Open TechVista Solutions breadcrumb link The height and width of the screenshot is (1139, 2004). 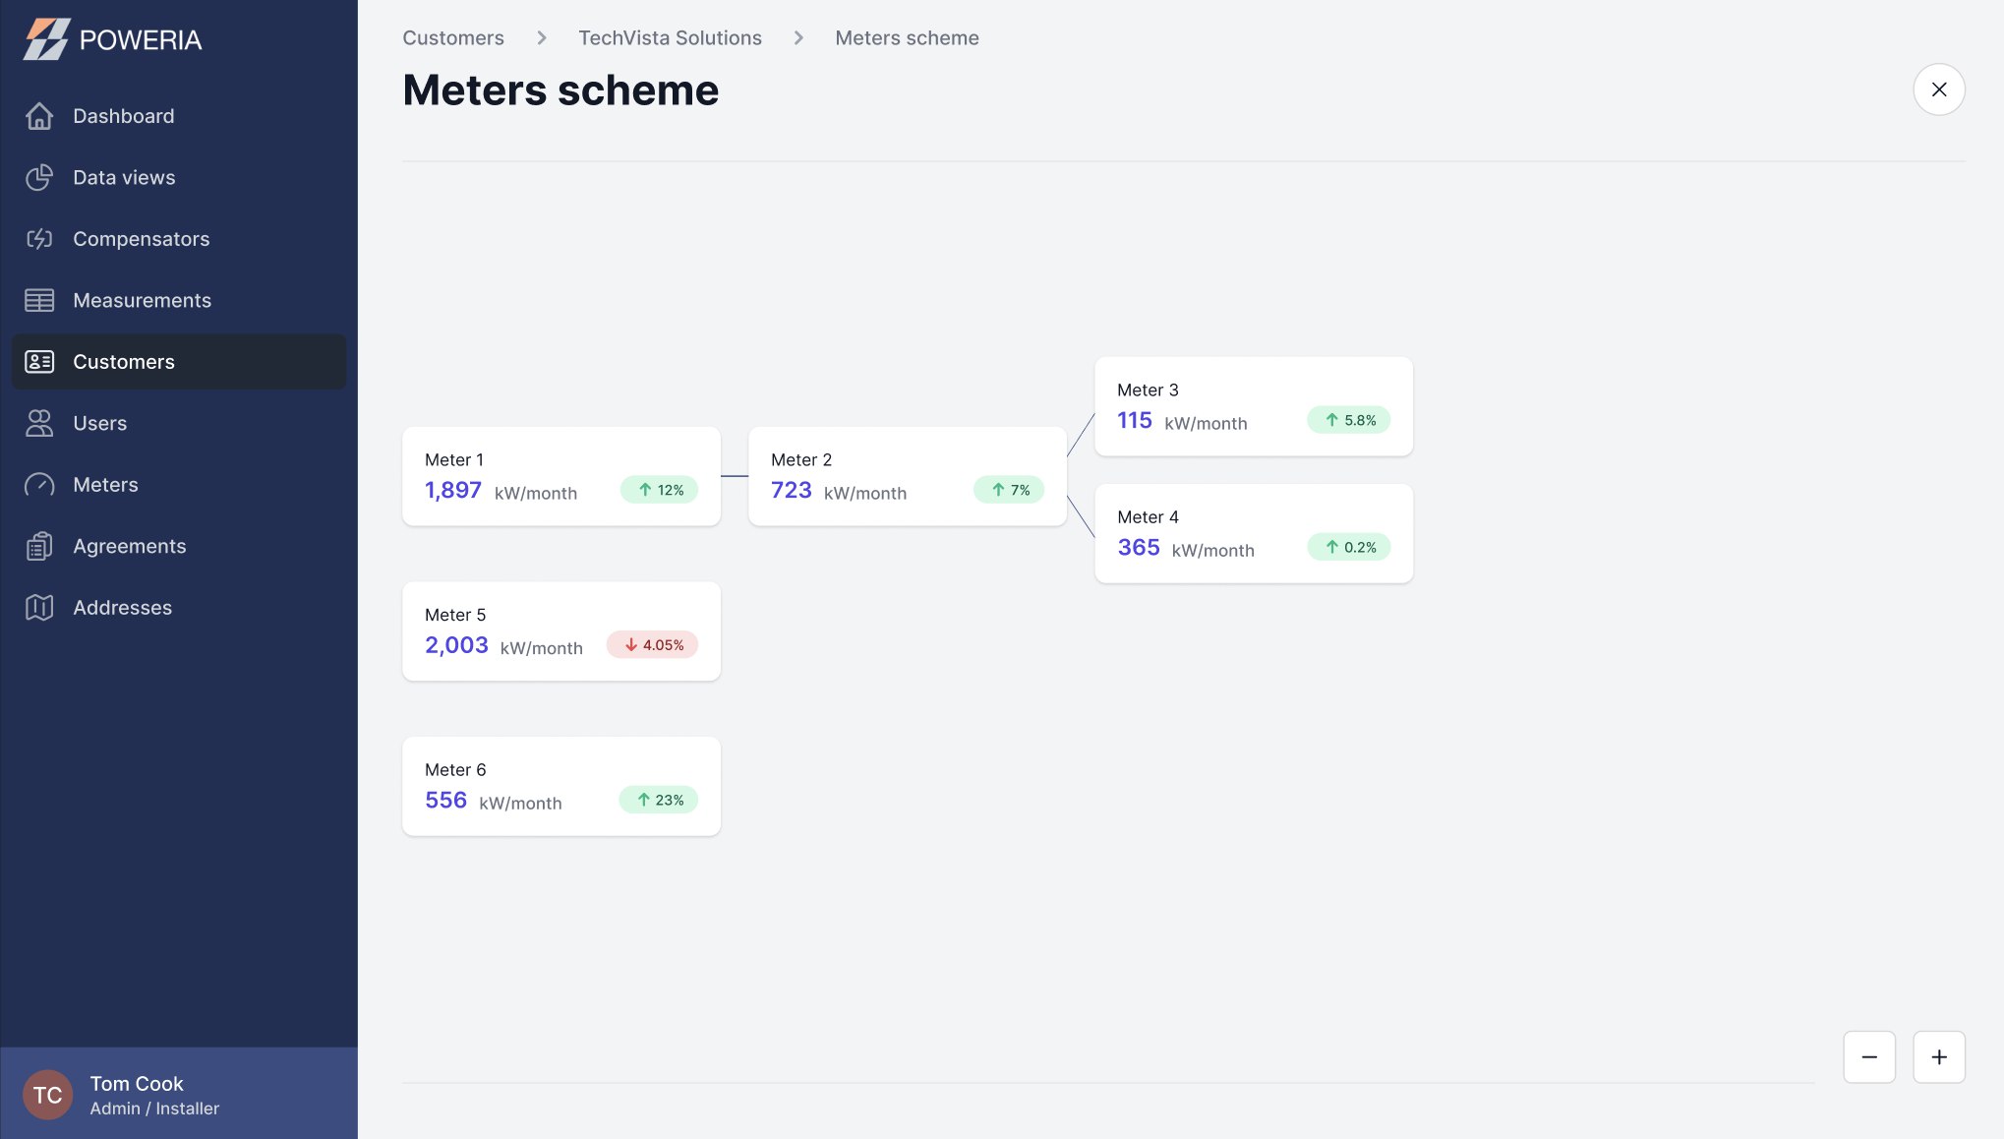point(670,38)
